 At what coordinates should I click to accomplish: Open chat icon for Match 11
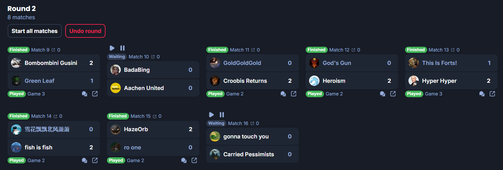(x=283, y=94)
